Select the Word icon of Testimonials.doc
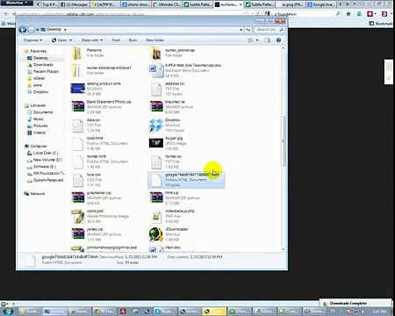 156,70
